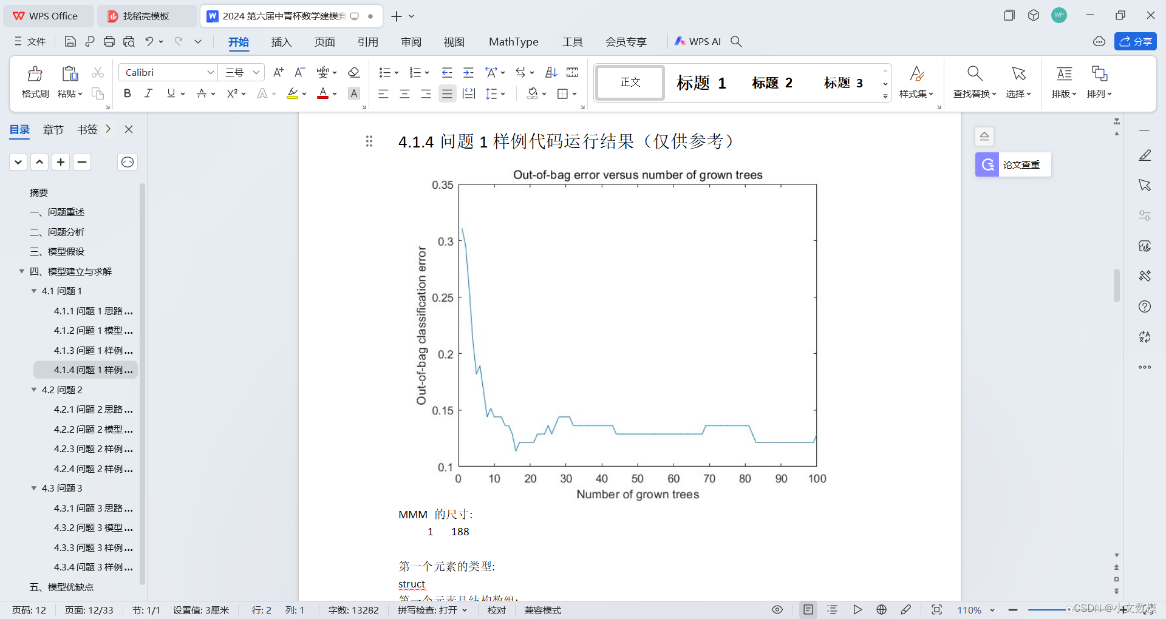Image resolution: width=1166 pixels, height=619 pixels.
Task: Click the search magnifier next to WPS AI
Action: [736, 41]
